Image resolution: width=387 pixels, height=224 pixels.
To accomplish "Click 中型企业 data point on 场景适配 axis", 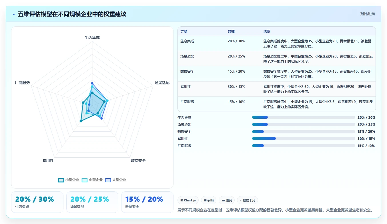I will [x=107, y=100].
